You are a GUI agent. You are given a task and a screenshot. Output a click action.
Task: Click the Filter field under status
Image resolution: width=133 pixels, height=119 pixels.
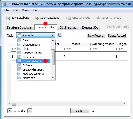[76, 49]
